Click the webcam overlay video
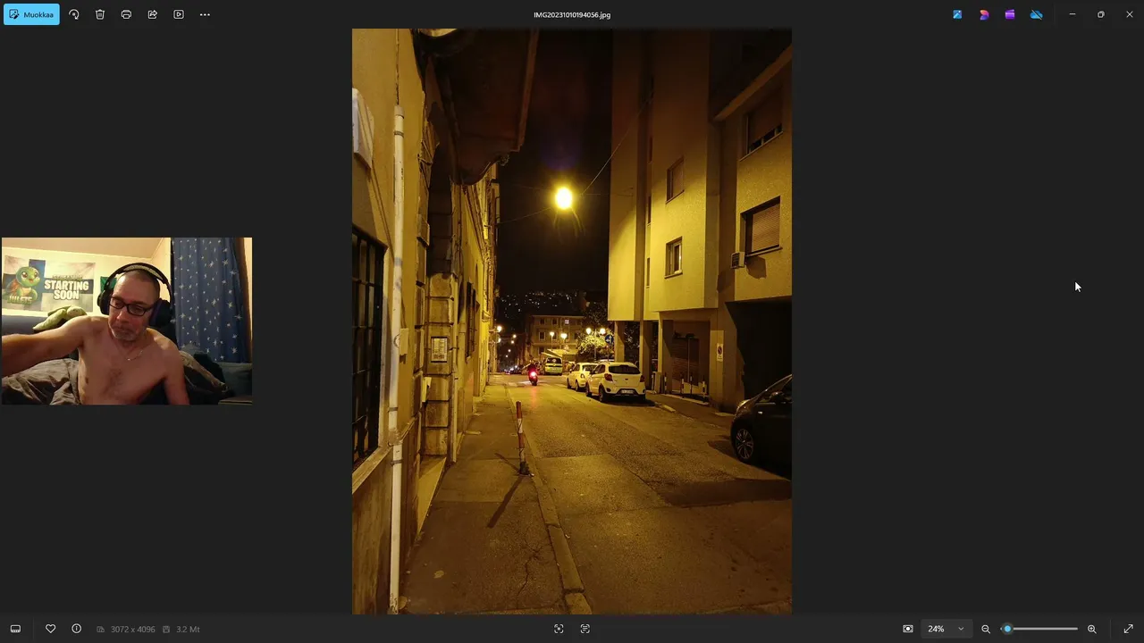The width and height of the screenshot is (1144, 643). [x=127, y=321]
